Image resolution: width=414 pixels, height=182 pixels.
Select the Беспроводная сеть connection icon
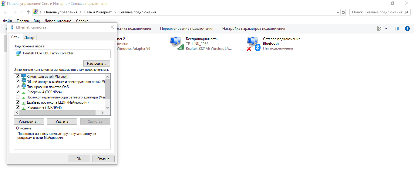pos(177,43)
